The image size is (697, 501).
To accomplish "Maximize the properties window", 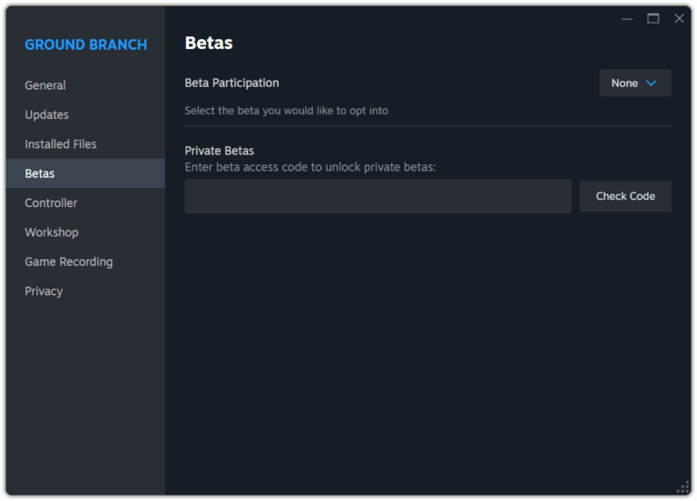I will click(x=653, y=19).
